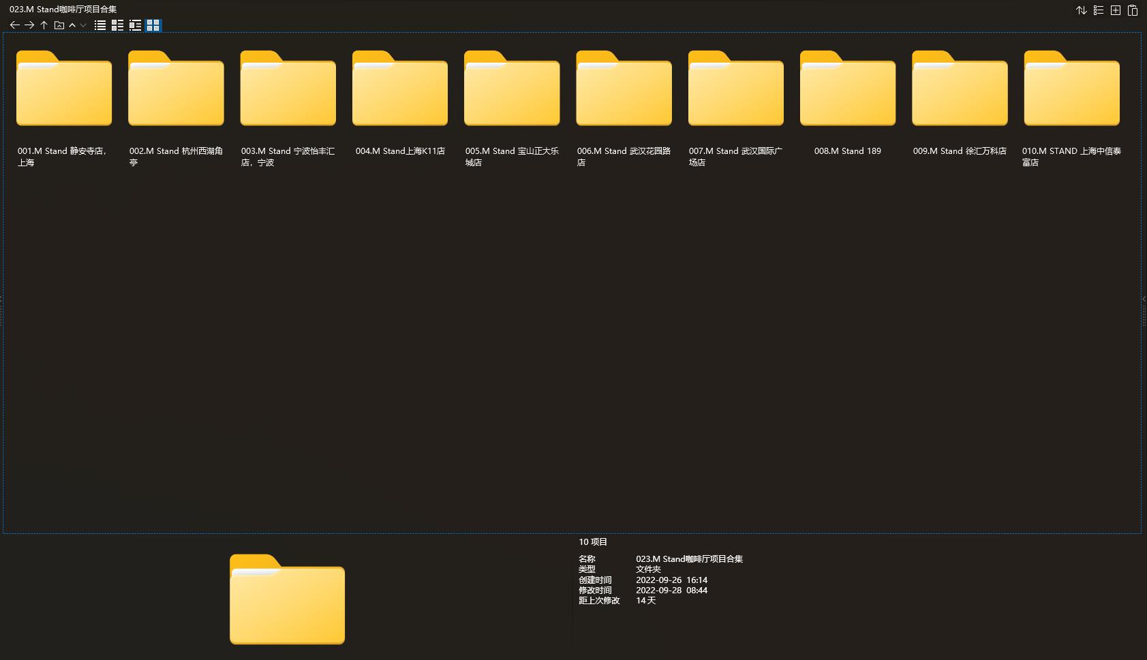Click the forward navigation arrow
The image size is (1147, 660).
tap(29, 25)
